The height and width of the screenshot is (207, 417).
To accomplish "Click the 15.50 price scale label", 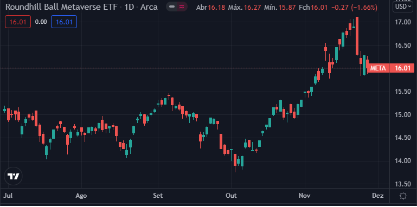I will coord(403,92).
